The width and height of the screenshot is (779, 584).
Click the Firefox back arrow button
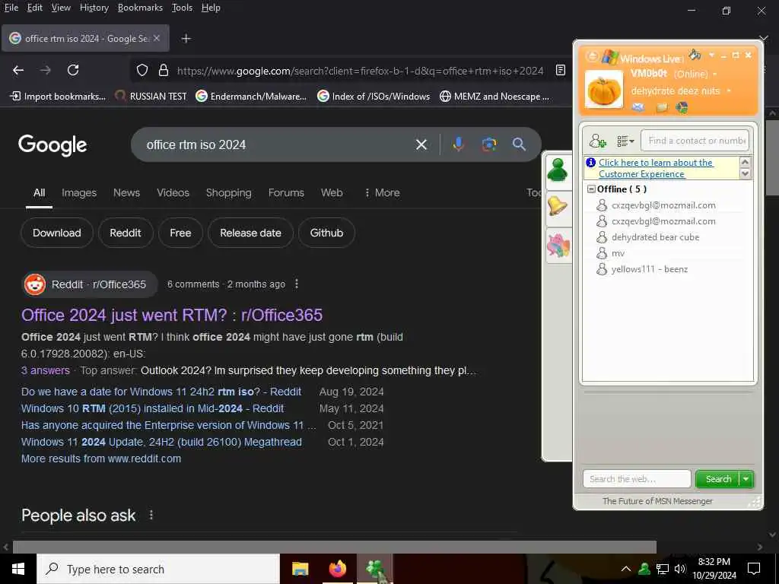click(x=18, y=71)
